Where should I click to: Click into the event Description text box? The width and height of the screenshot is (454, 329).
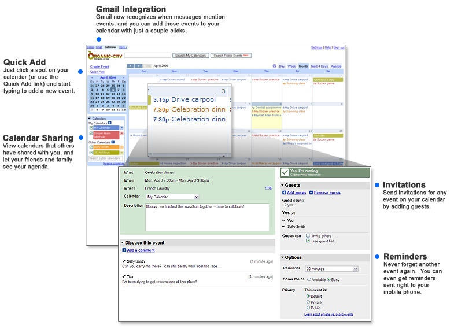(x=206, y=217)
